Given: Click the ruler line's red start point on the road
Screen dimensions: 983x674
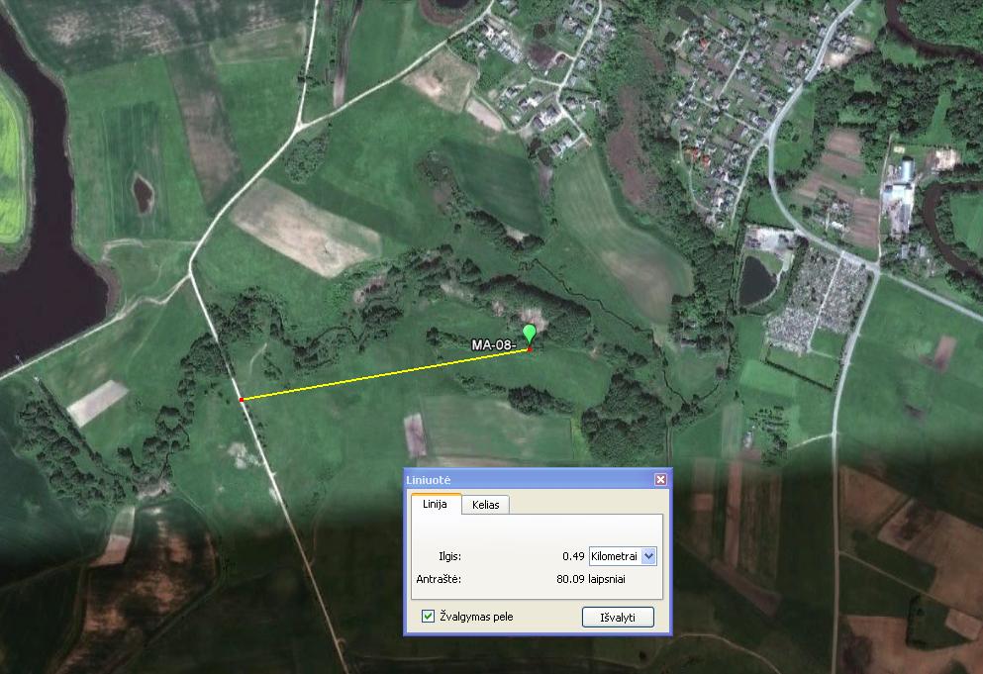Looking at the screenshot, I should point(242,400).
